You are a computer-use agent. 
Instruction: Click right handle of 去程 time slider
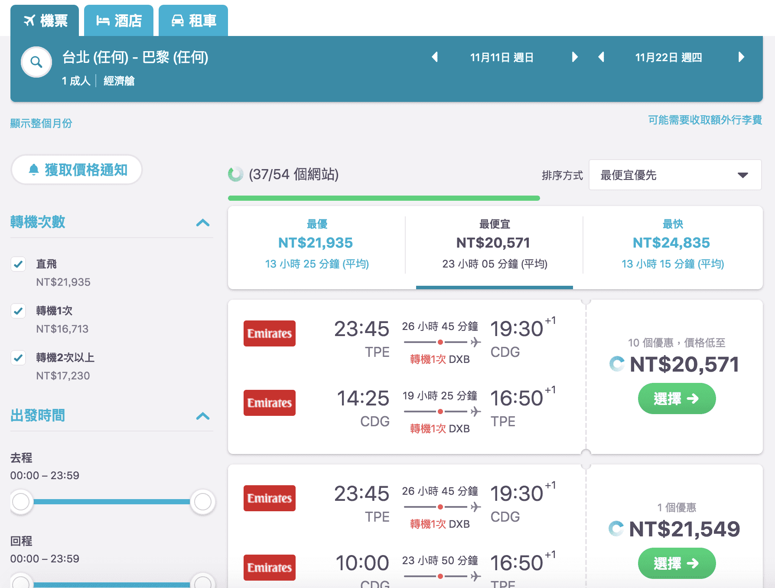pyautogui.click(x=202, y=502)
